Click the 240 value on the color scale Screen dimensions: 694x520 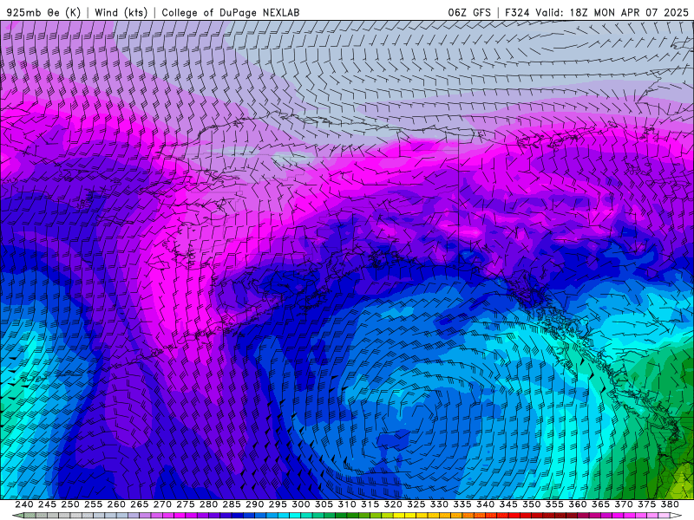(24, 504)
